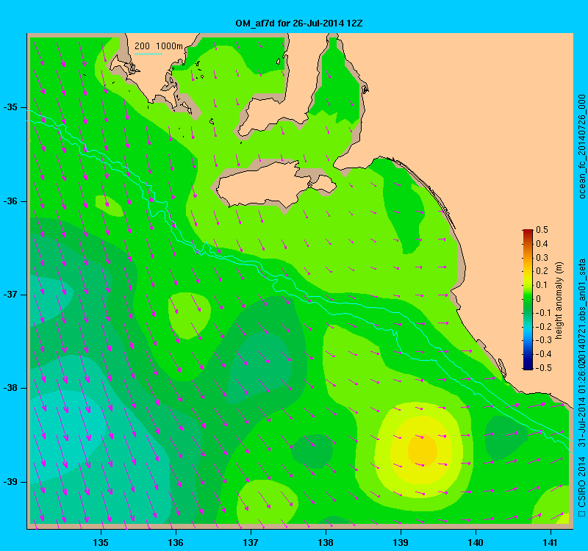Click the -38 latitude axis label
This screenshot has width=588, height=551.
point(10,388)
